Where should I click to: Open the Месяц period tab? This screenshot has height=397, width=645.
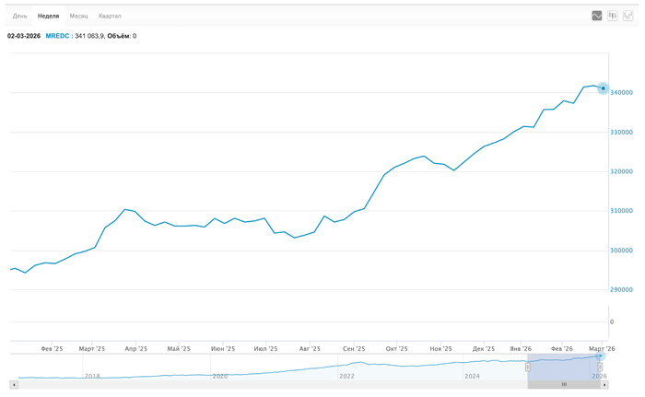click(x=78, y=16)
